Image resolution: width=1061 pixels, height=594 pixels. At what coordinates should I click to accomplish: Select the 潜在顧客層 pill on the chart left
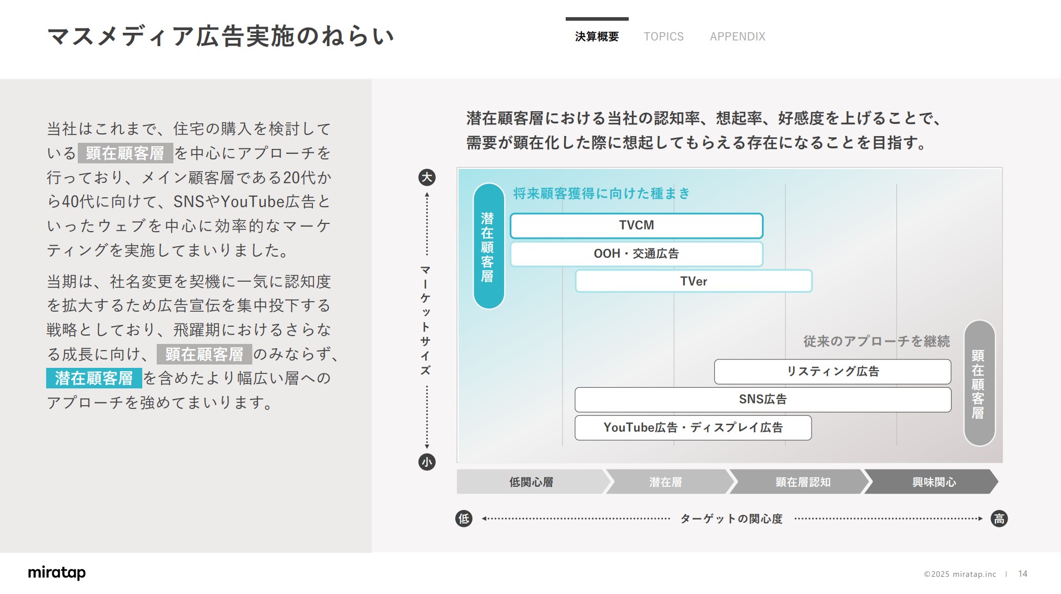click(487, 247)
